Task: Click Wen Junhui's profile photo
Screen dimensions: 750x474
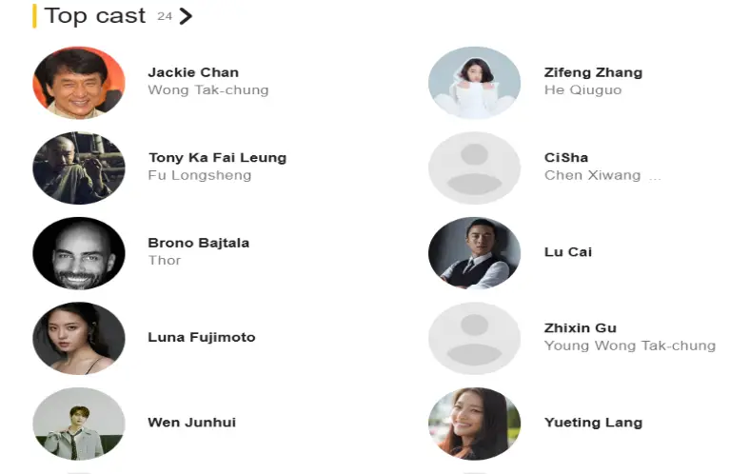Action: point(79,424)
